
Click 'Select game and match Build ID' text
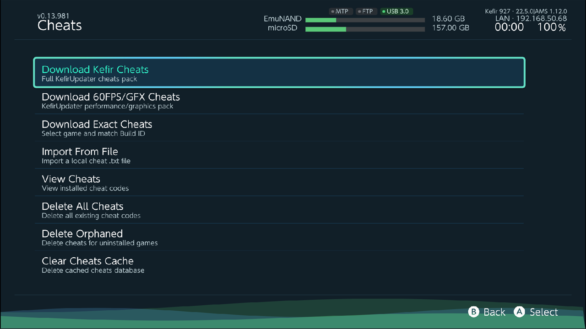pyautogui.click(x=93, y=134)
